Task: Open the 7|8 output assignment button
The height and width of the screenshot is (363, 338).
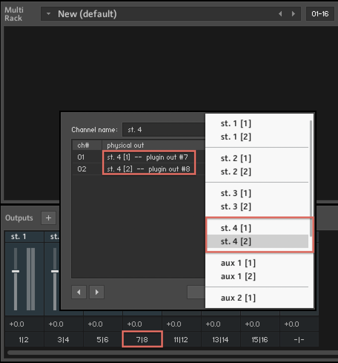Action: 142,340
